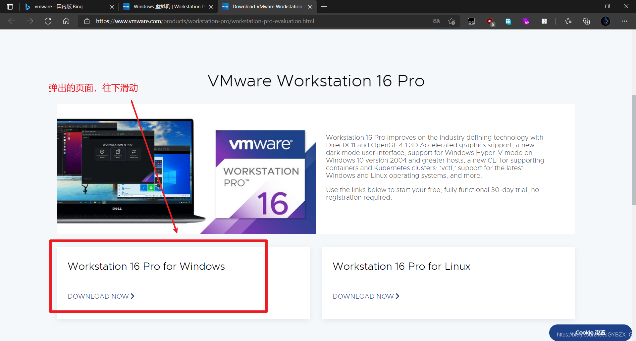
Task: Open the blue translate extension icon
Action: click(x=508, y=21)
